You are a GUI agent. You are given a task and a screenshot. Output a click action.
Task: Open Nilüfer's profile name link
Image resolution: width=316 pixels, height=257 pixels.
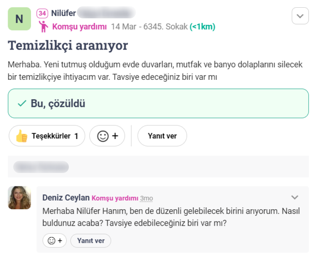coord(64,14)
